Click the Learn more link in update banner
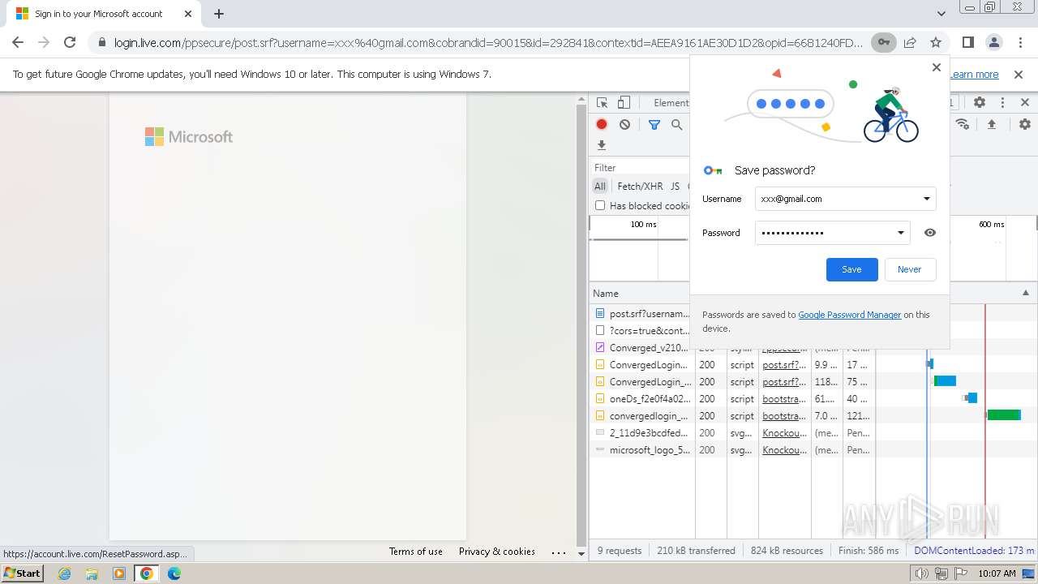The height and width of the screenshot is (584, 1038). [974, 74]
